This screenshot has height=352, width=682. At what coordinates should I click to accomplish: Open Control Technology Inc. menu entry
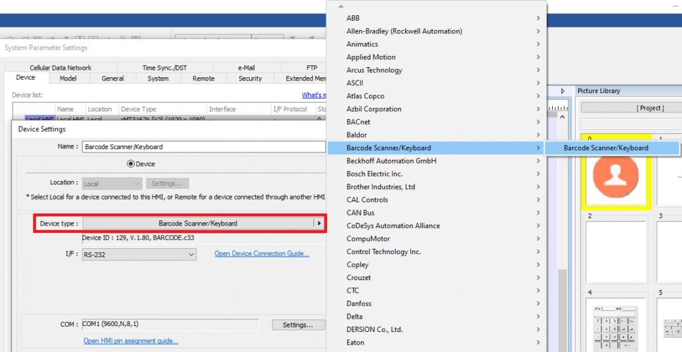(x=436, y=252)
